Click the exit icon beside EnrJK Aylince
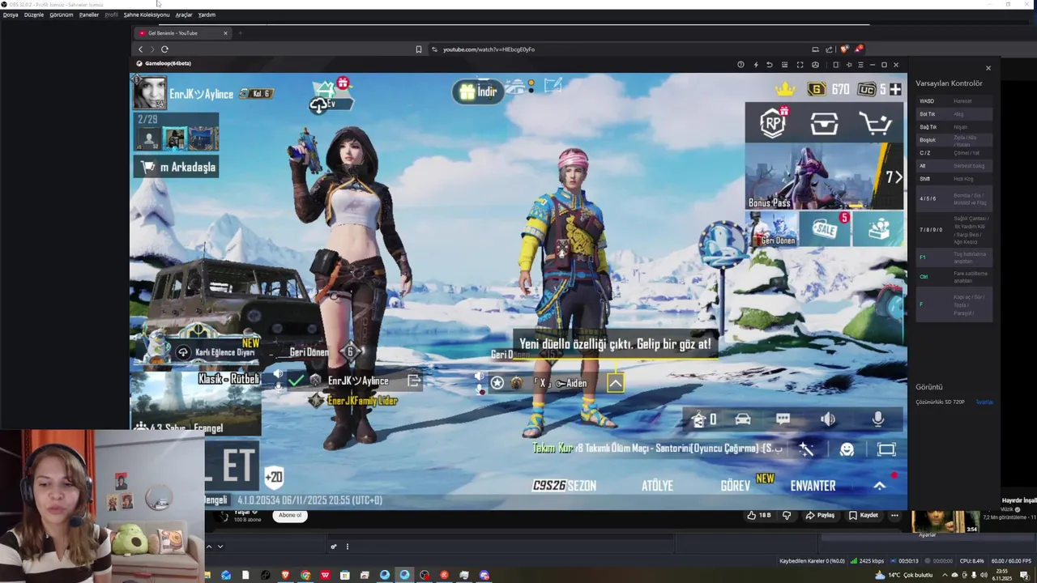Viewport: 1037px width, 583px height. tap(413, 381)
